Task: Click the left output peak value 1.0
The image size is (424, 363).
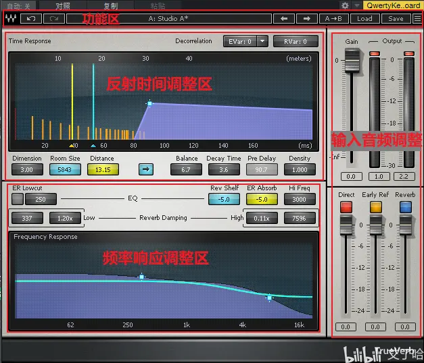Action: point(379,177)
